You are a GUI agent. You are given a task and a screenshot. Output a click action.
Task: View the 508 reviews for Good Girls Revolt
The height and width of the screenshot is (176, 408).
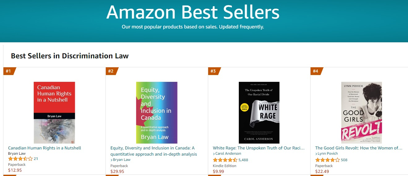[x=344, y=160]
